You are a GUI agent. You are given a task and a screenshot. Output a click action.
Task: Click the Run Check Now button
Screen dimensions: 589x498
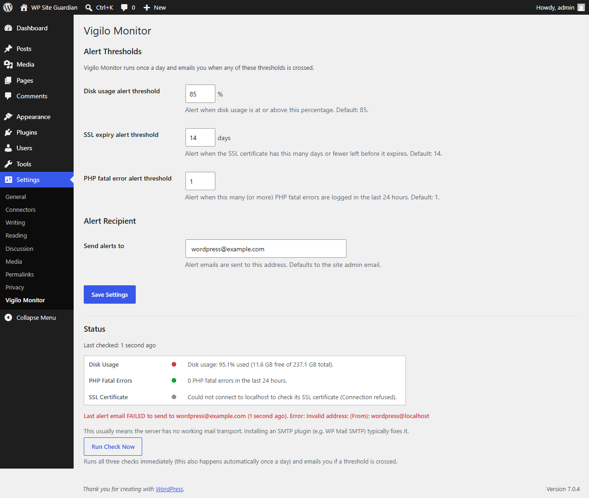tap(113, 447)
